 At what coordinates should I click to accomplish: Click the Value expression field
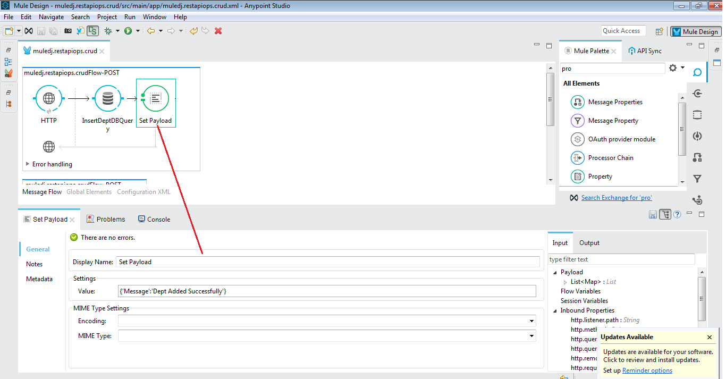point(327,291)
